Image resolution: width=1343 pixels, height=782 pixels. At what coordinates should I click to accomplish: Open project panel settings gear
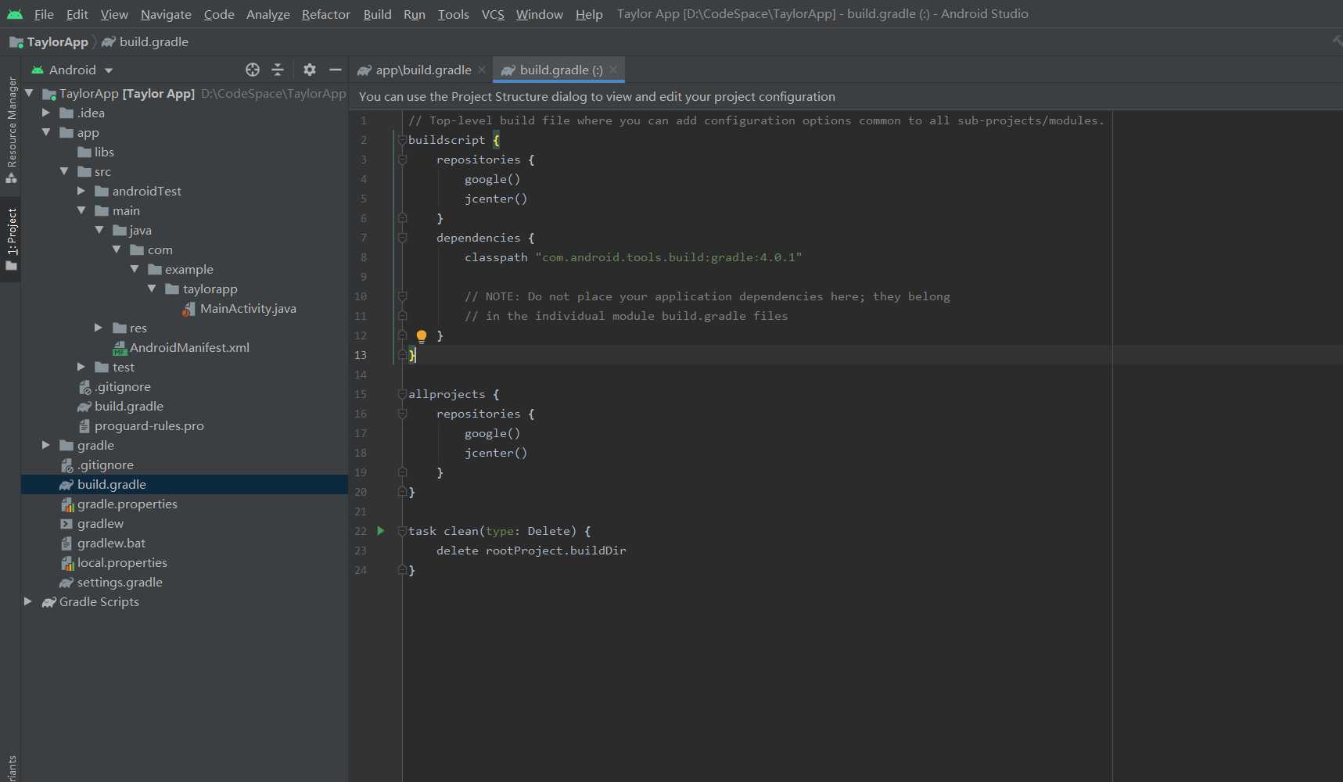[310, 70]
